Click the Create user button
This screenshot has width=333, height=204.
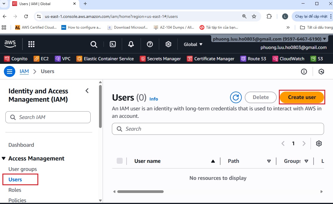(302, 97)
